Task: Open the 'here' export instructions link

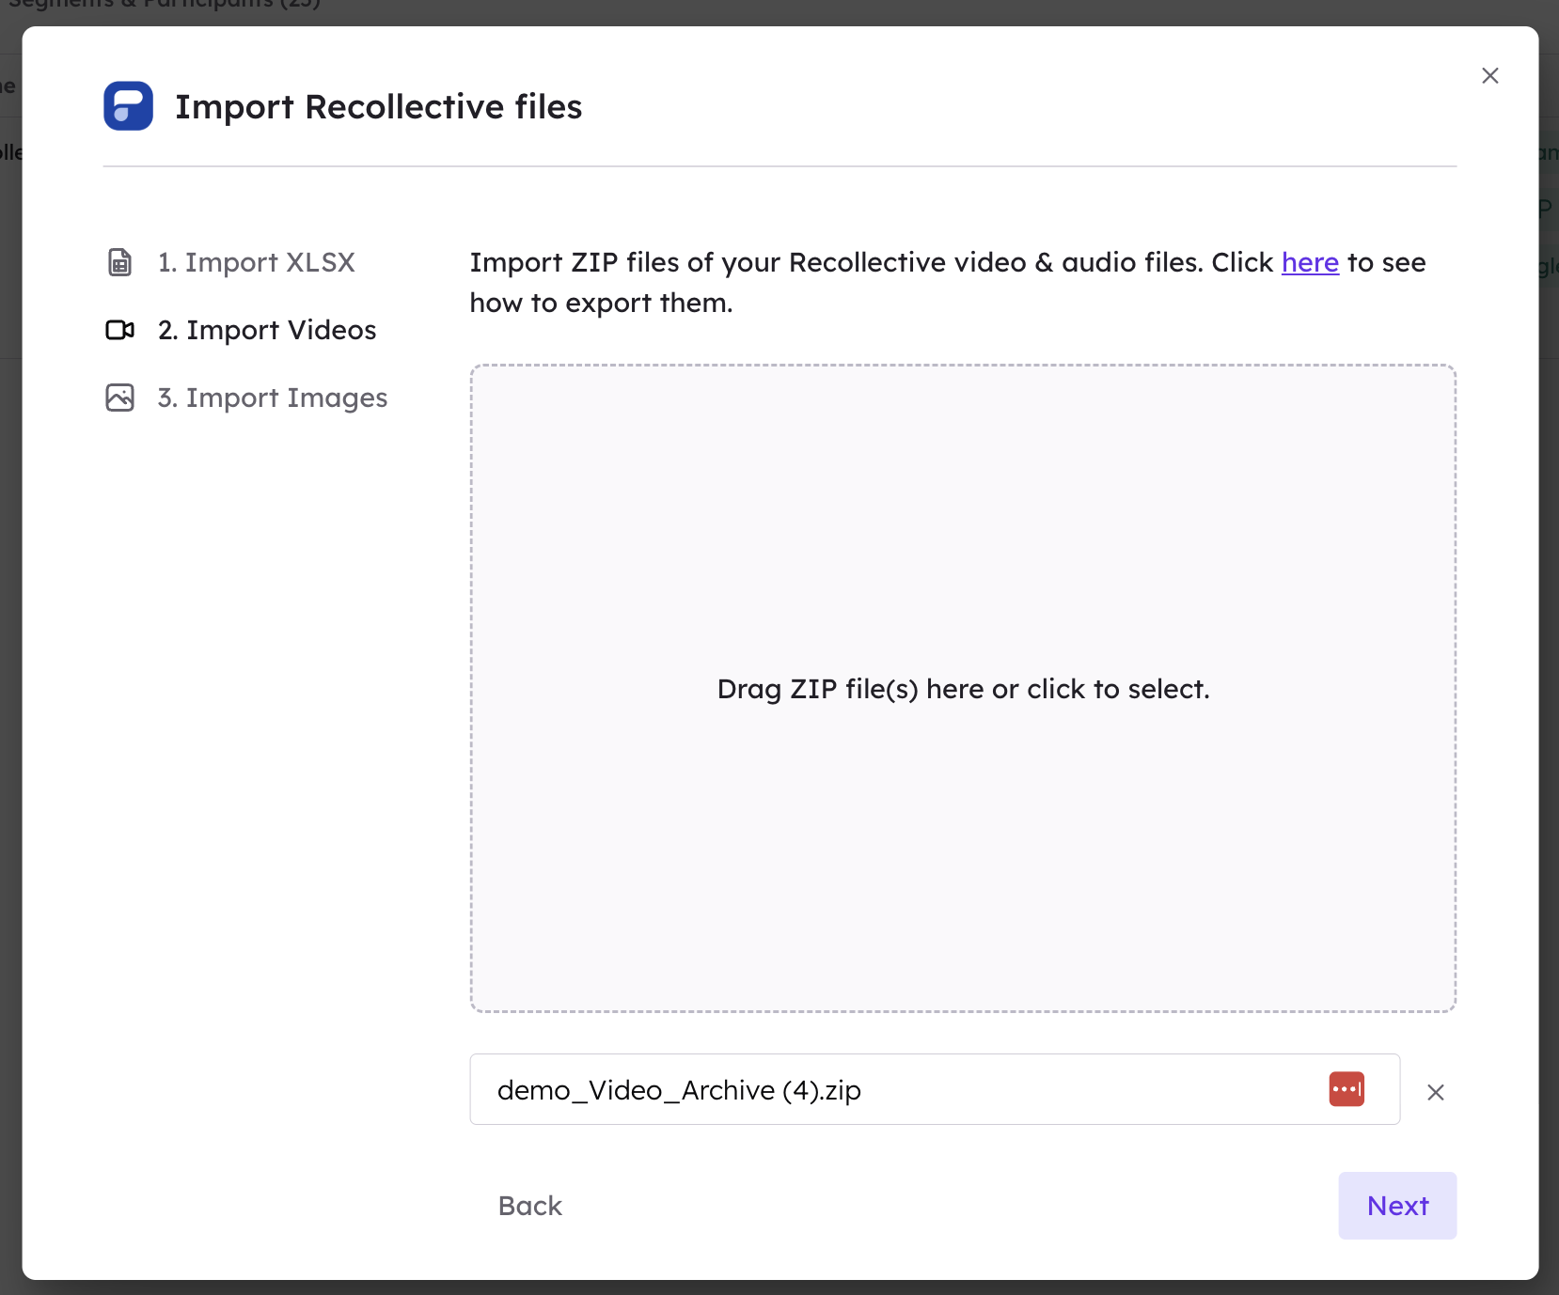Action: pos(1310,262)
